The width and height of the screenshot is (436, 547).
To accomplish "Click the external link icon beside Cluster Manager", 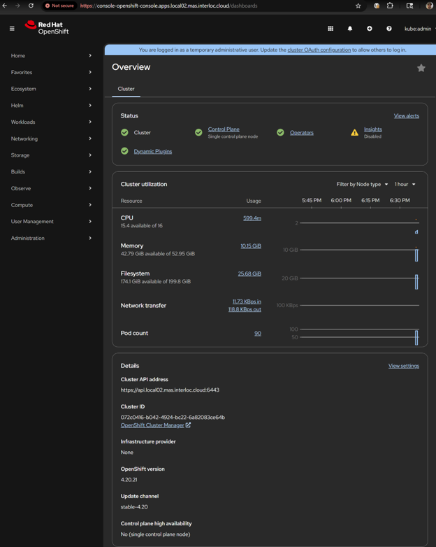I will tap(188, 425).
